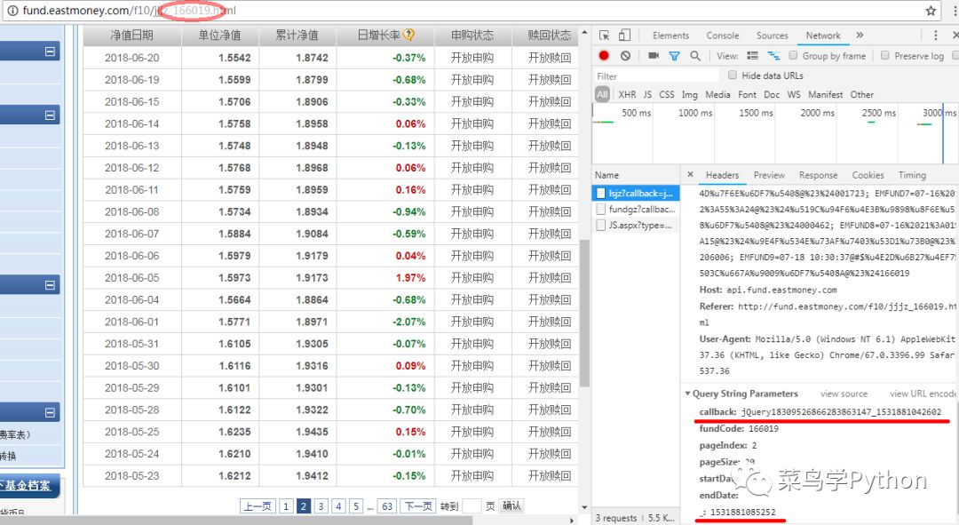Viewport: 959px width, 525px height.
Task: Bookmark this page with the star icon
Action: pos(931,11)
